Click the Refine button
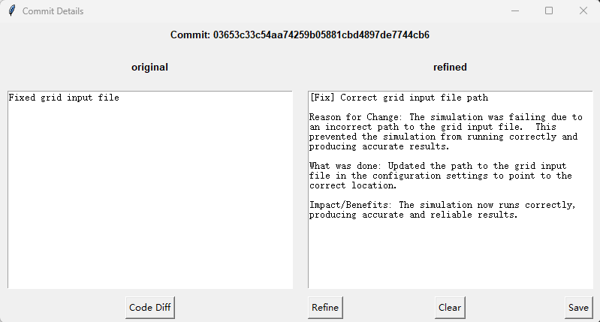This screenshot has width=600, height=322. pos(325,308)
